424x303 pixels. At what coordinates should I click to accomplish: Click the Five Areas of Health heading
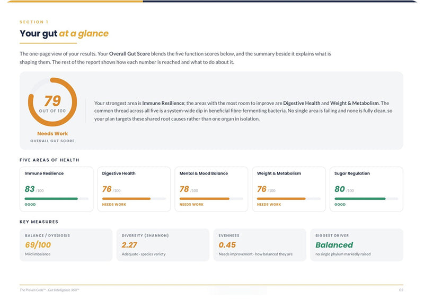pos(49,160)
